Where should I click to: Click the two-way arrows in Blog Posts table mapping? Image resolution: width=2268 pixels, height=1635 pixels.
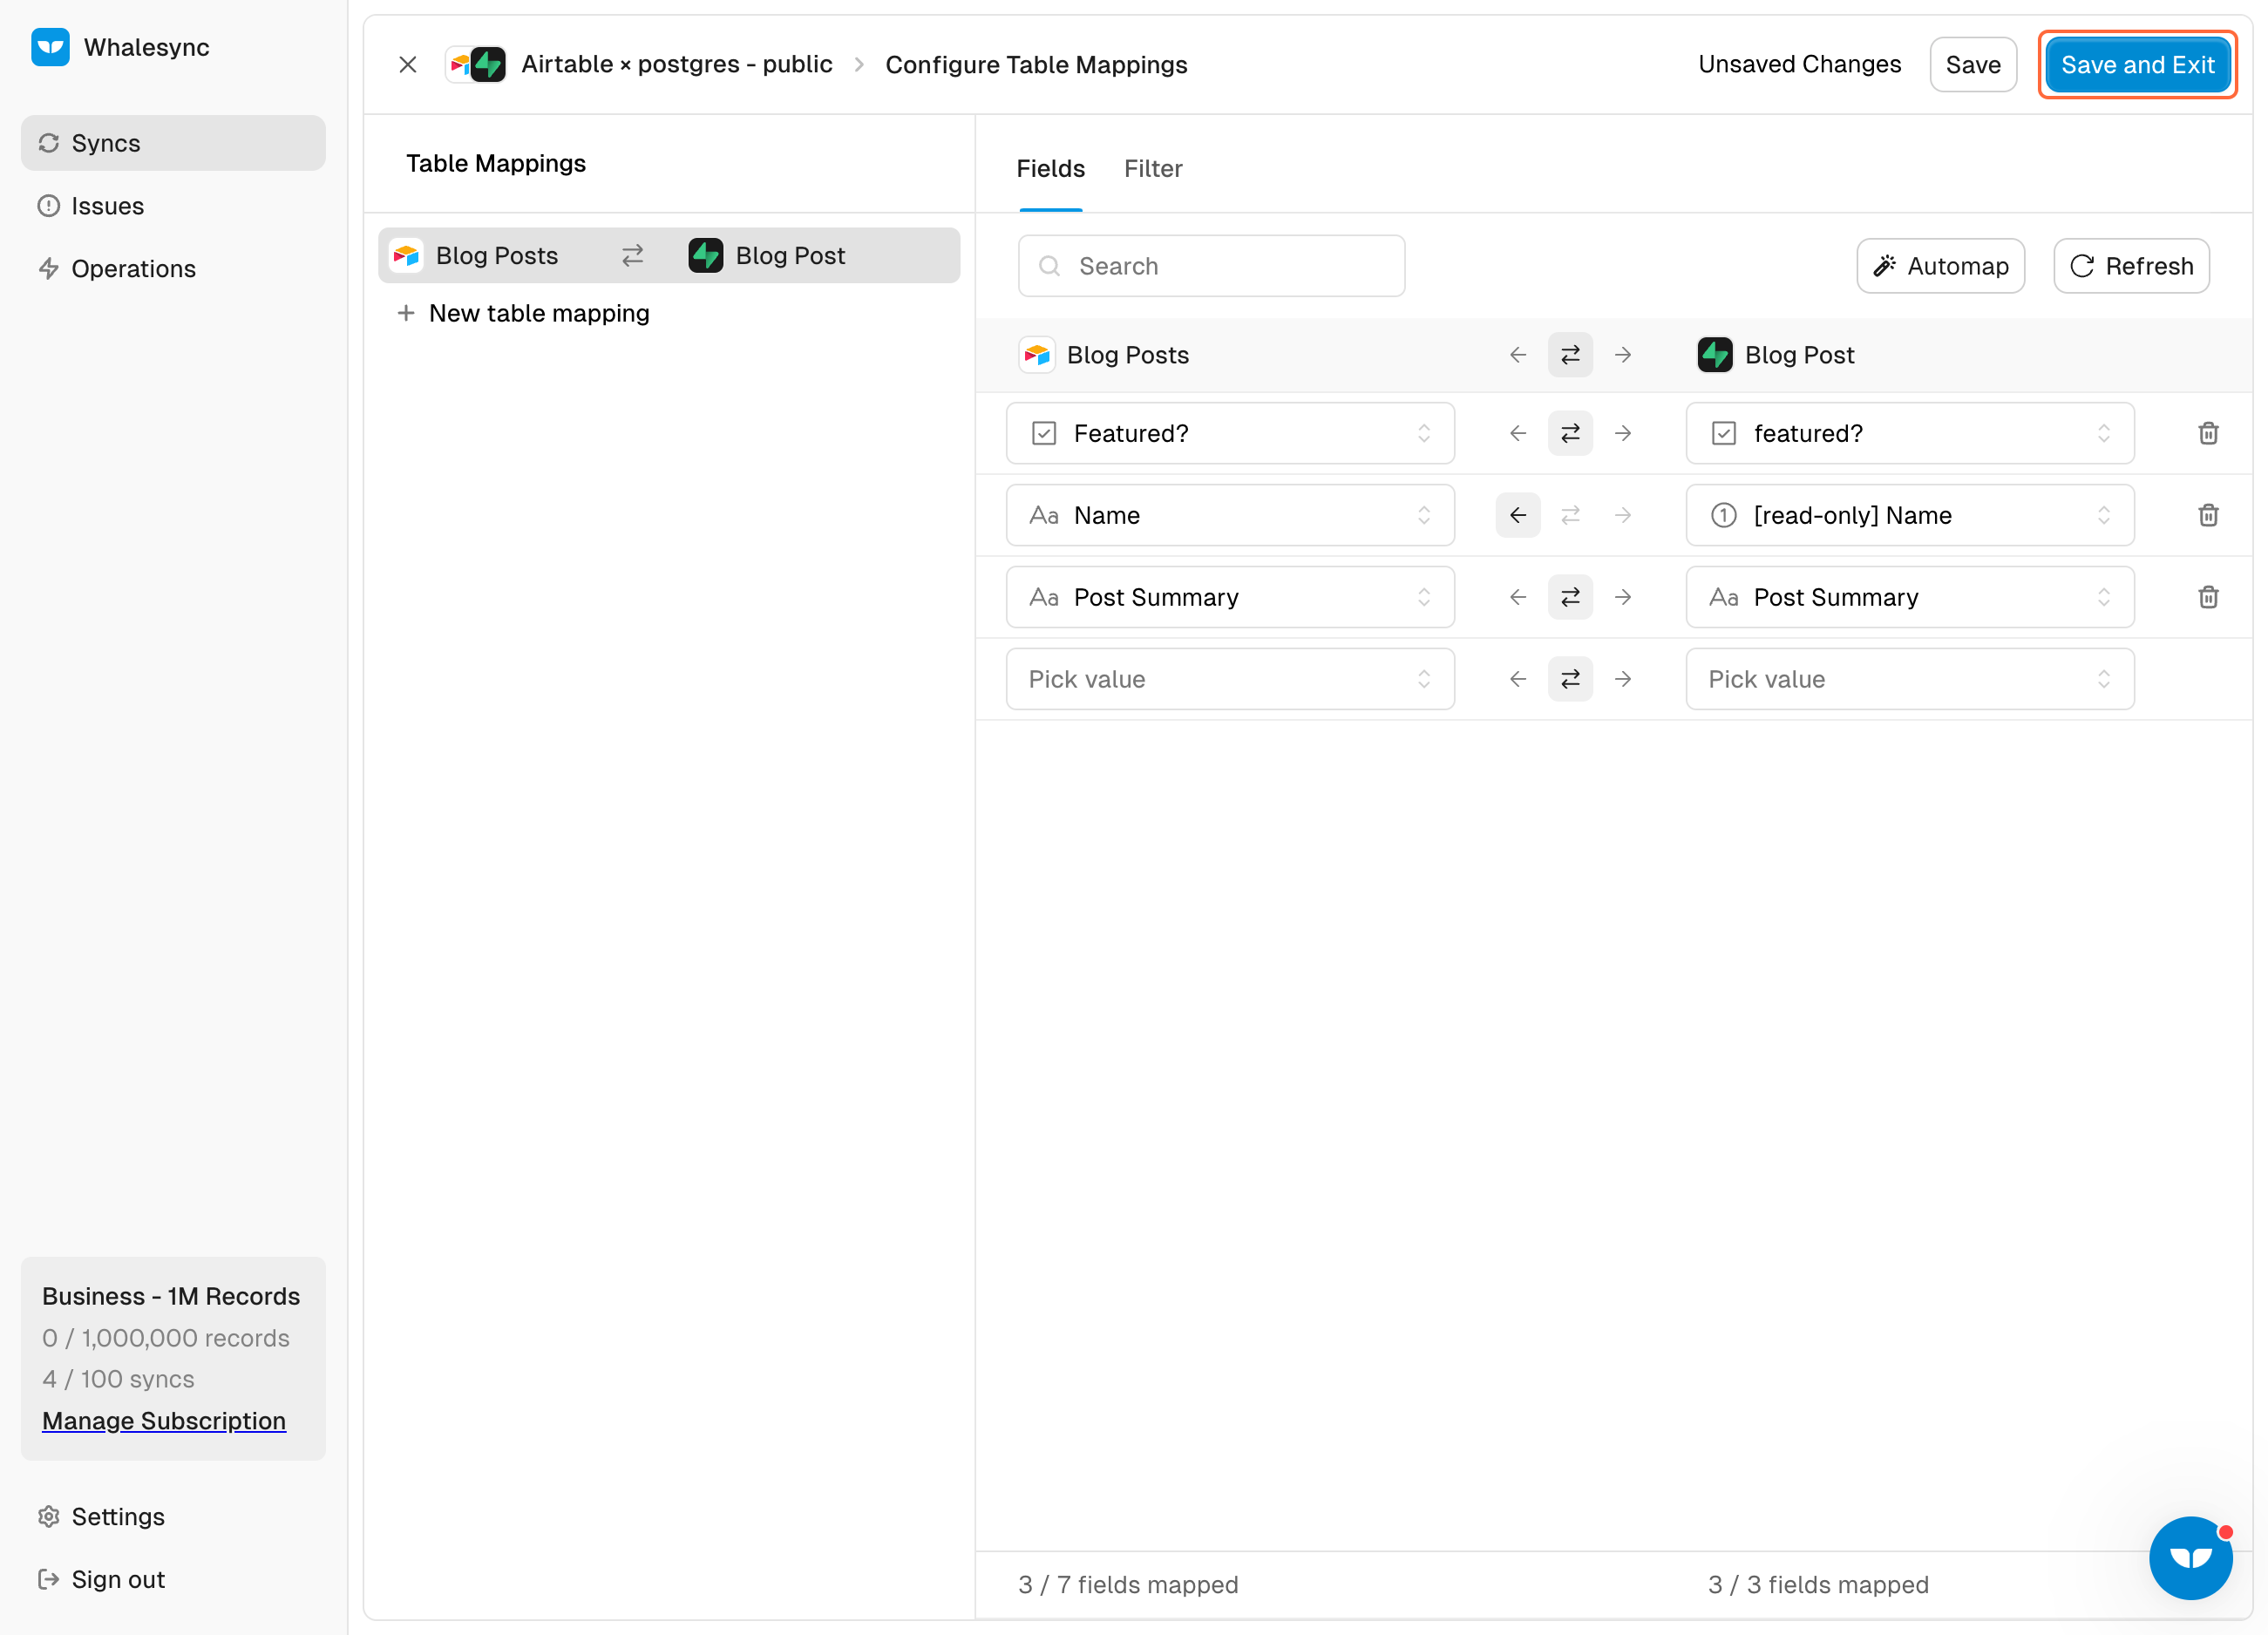[632, 256]
